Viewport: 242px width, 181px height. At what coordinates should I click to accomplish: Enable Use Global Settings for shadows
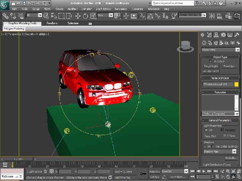click(x=214, y=146)
